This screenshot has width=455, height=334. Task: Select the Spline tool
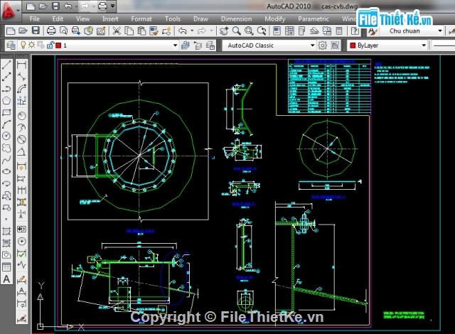(x=6, y=160)
